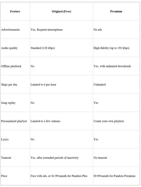Click the Feature column header

(15, 12)
